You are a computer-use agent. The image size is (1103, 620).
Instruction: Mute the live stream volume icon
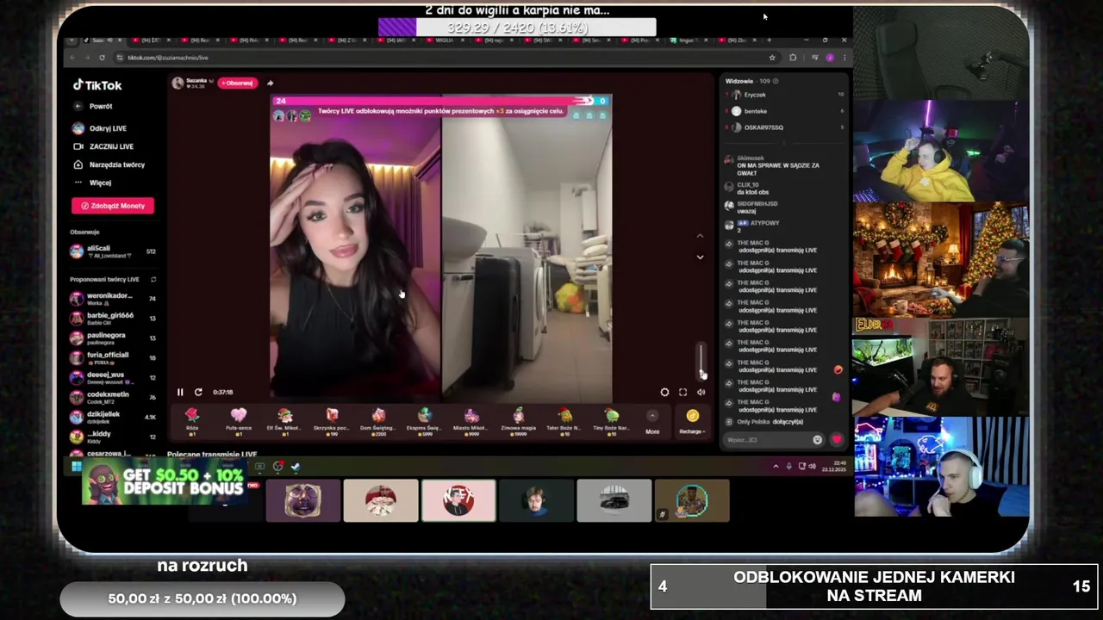point(701,392)
